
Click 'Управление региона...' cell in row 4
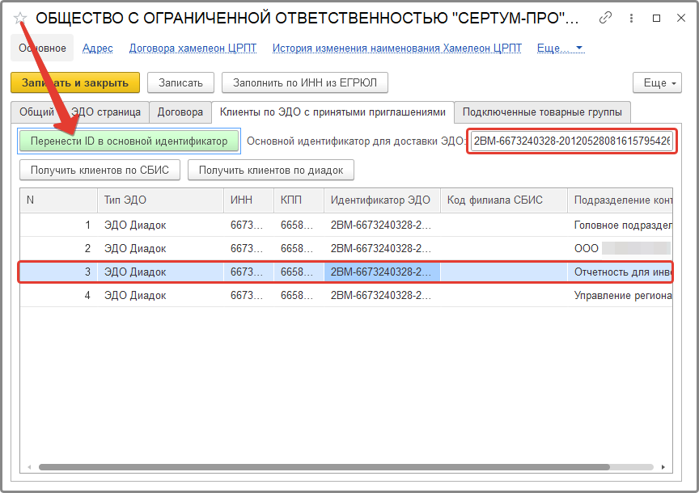tap(620, 295)
